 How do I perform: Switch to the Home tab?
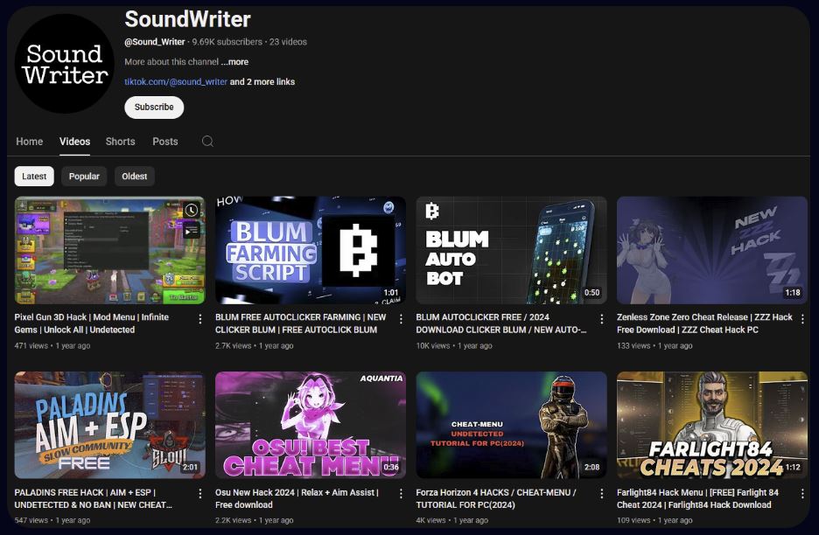(29, 142)
